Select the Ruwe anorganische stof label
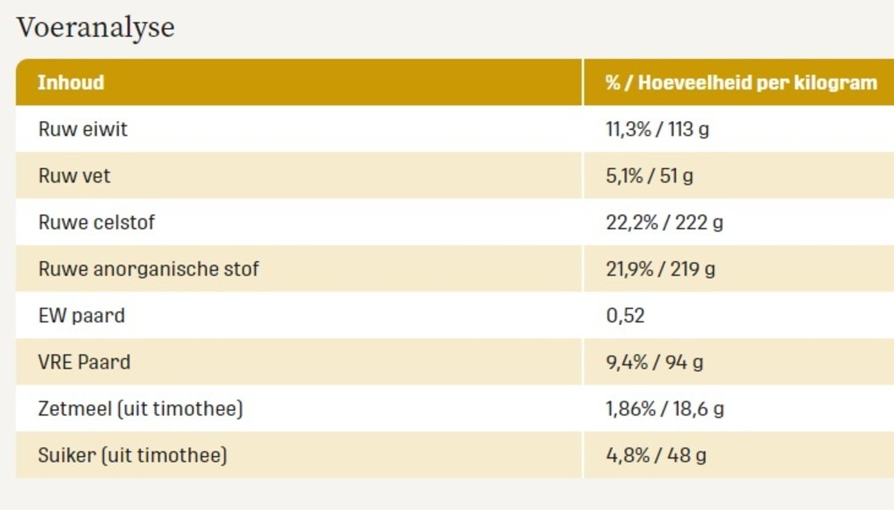Image resolution: width=894 pixels, height=510 pixels. [x=148, y=269]
